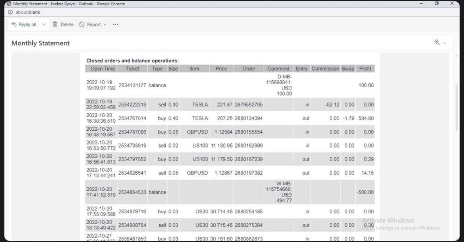This screenshot has height=242, width=464.
Task: Expand the zoom options chevron
Action: click(445, 43)
